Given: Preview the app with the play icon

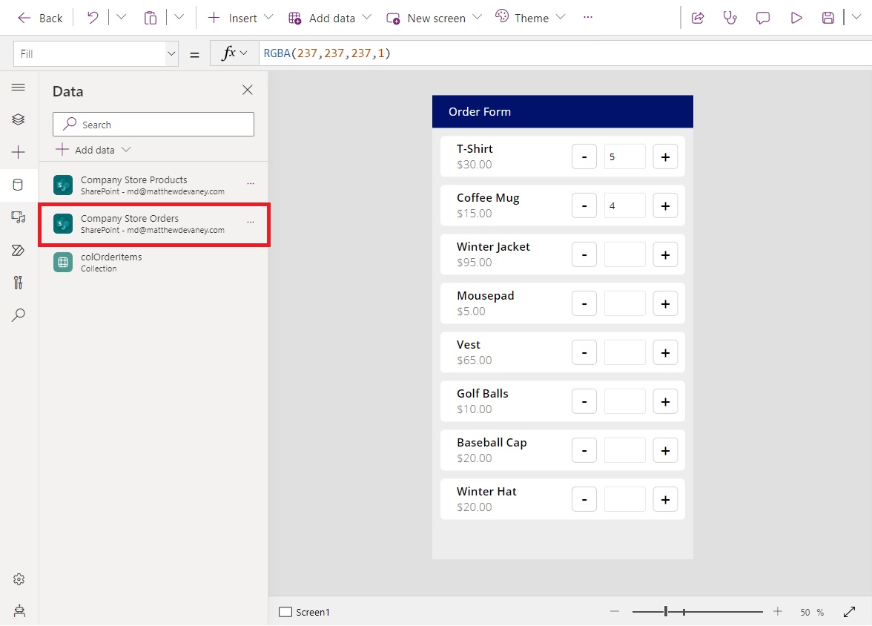Looking at the screenshot, I should pos(796,17).
